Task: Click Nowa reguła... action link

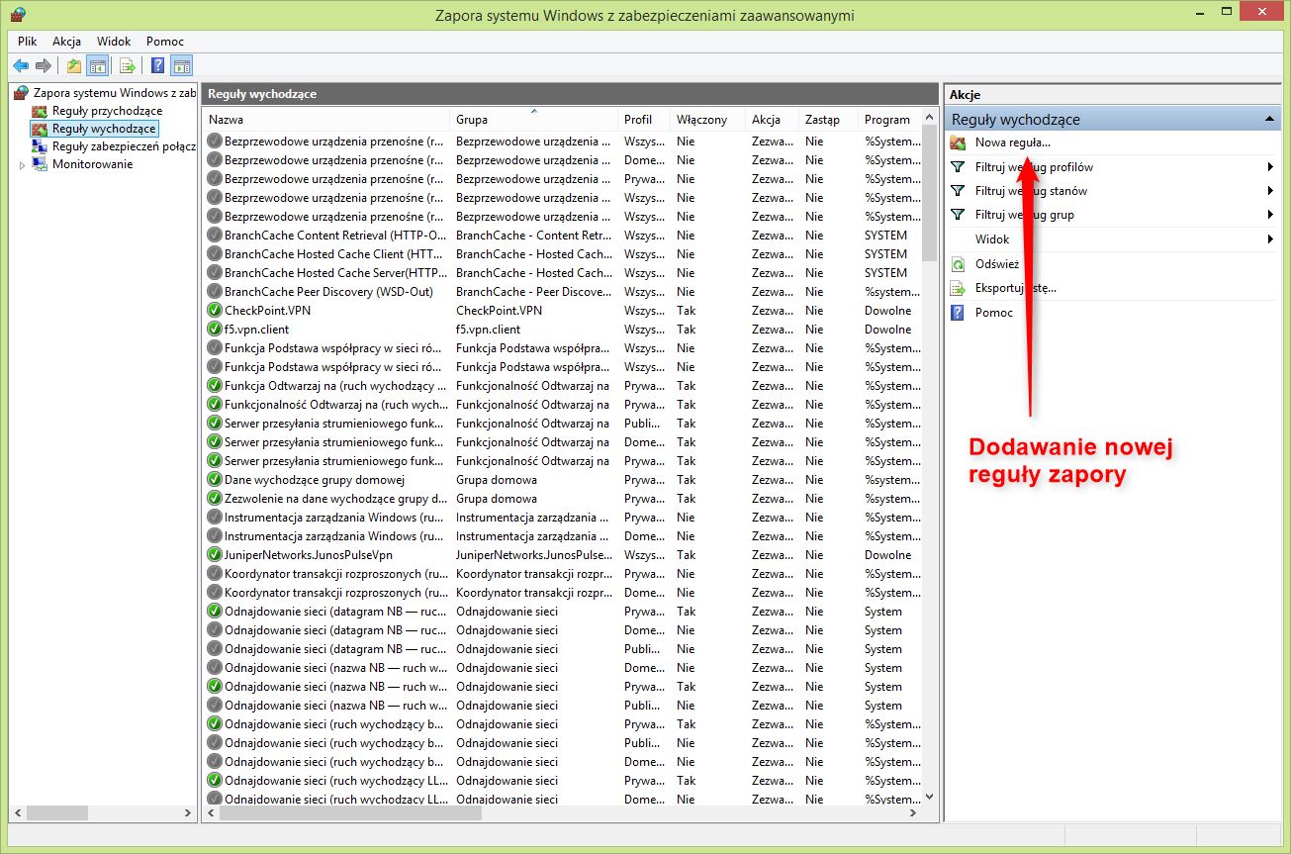Action: [x=1013, y=143]
